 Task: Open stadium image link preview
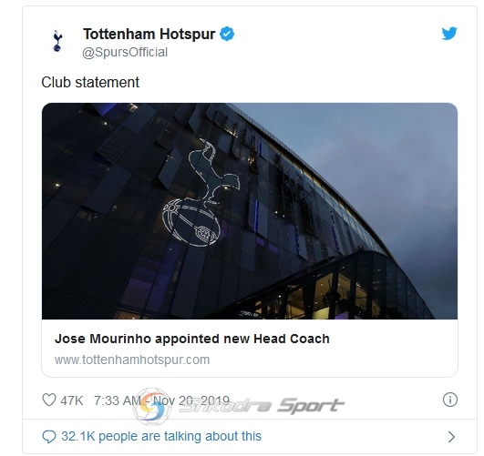pyautogui.click(x=250, y=211)
